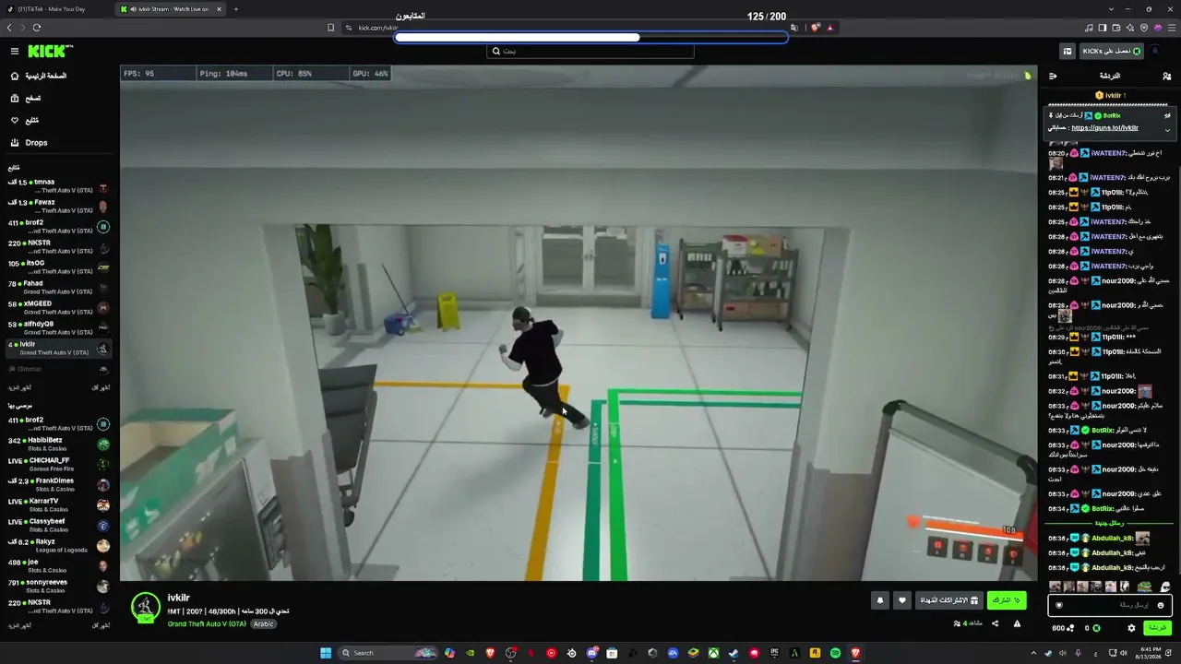
Task: Open Steam from the taskbar
Action: [734, 653]
